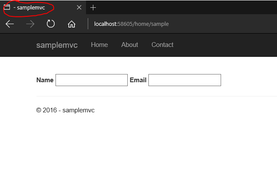Screen dimensions: 277x192
Task: Focus the address bar showing localhost:58605/home/sample
Action: (x=172, y=24)
